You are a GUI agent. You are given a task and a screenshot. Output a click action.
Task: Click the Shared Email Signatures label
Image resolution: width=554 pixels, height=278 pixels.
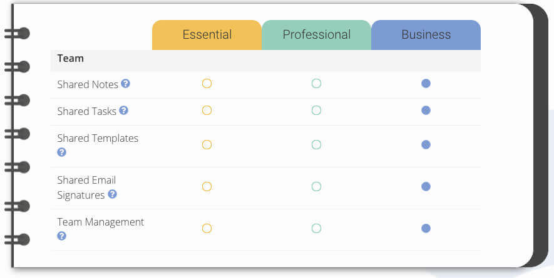click(x=87, y=187)
